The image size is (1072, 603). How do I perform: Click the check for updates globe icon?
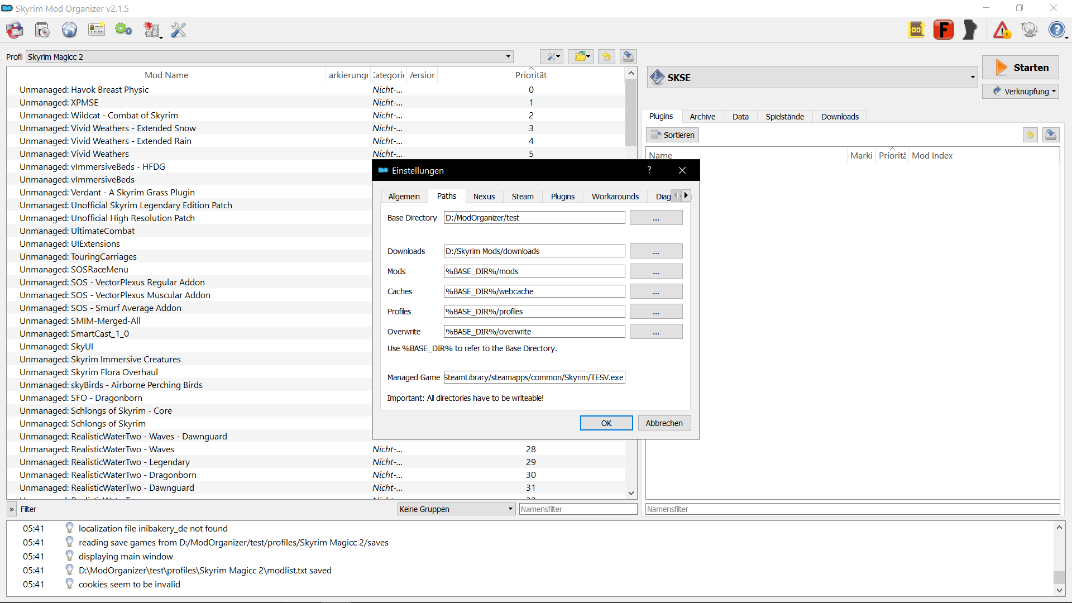click(x=1029, y=29)
